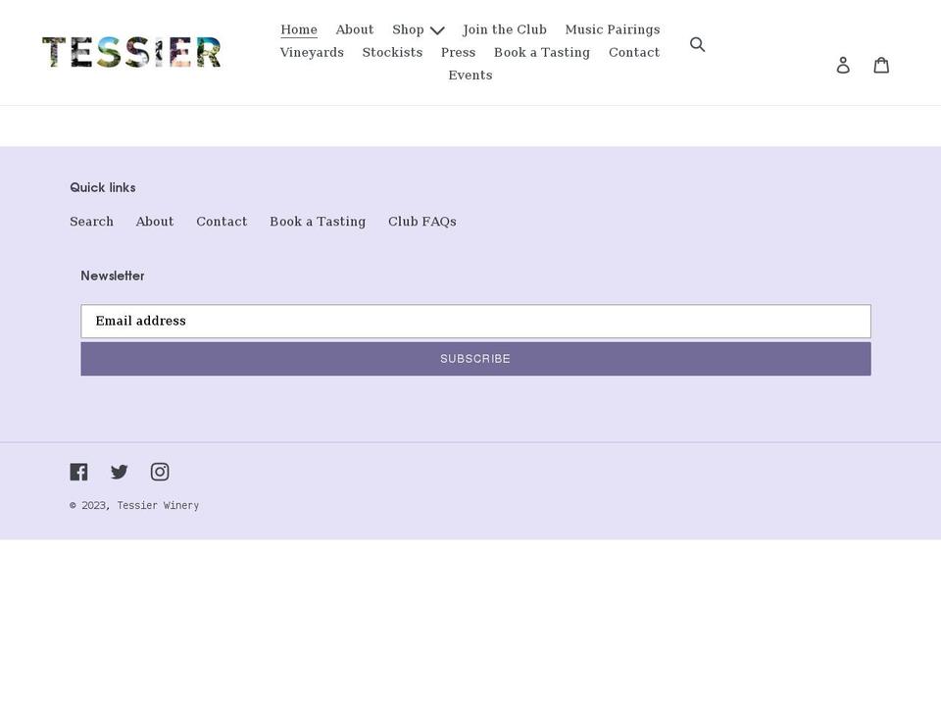Click the Tessier logo image

tap(132, 52)
